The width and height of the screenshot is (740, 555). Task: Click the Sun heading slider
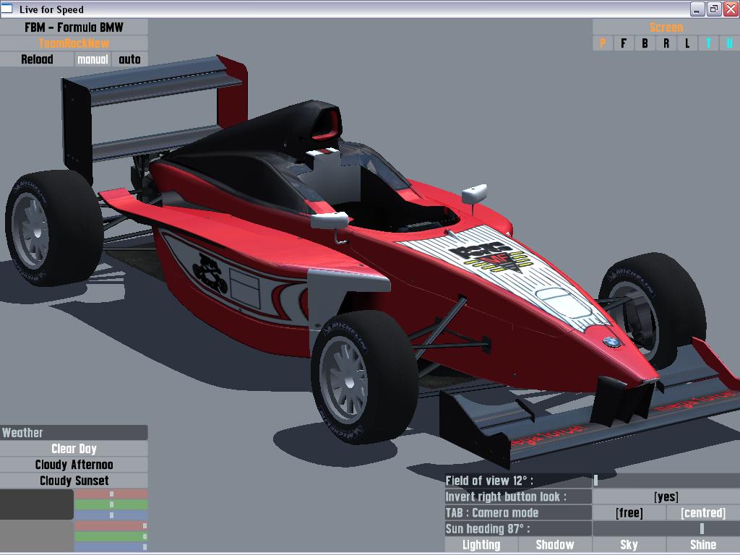point(666,529)
